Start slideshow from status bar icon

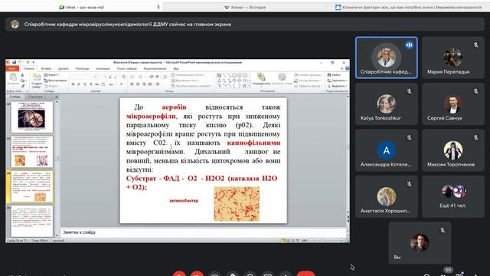point(298,241)
